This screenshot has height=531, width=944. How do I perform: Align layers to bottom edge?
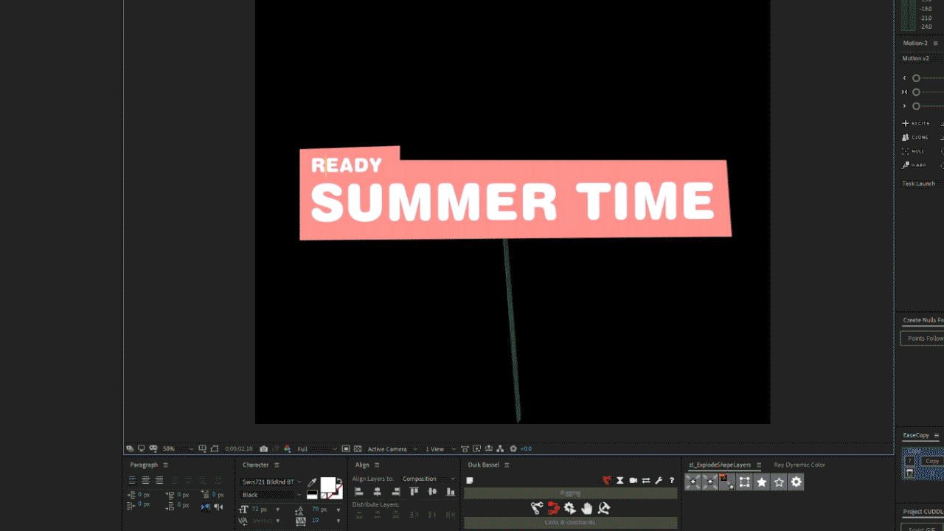point(451,492)
